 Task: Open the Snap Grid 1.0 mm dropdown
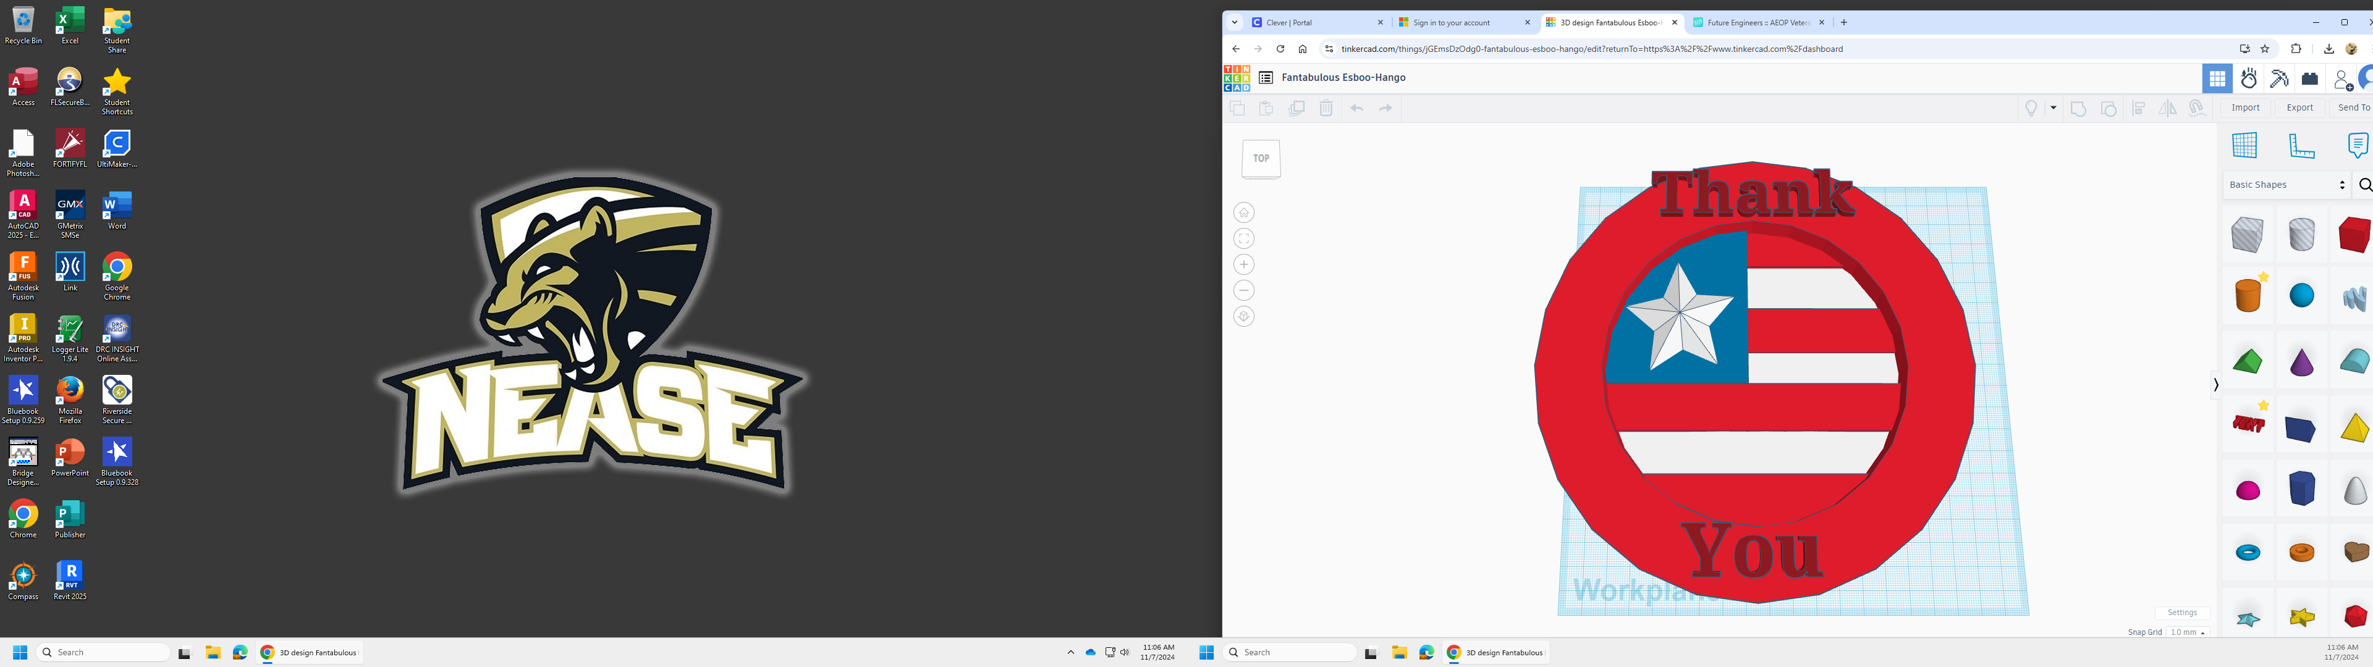pos(2188,632)
